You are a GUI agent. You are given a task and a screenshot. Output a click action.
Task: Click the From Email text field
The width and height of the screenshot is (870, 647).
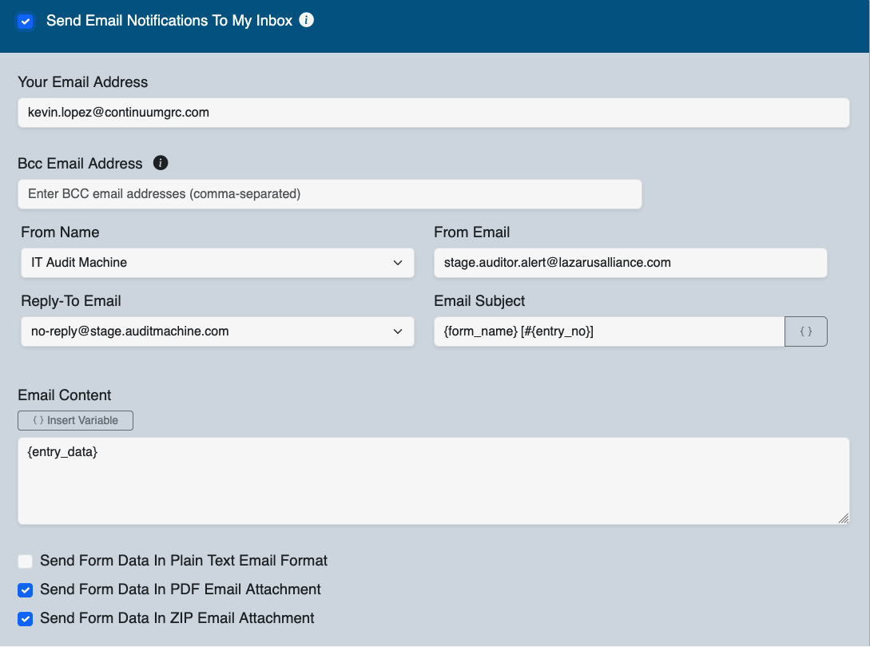click(x=630, y=263)
